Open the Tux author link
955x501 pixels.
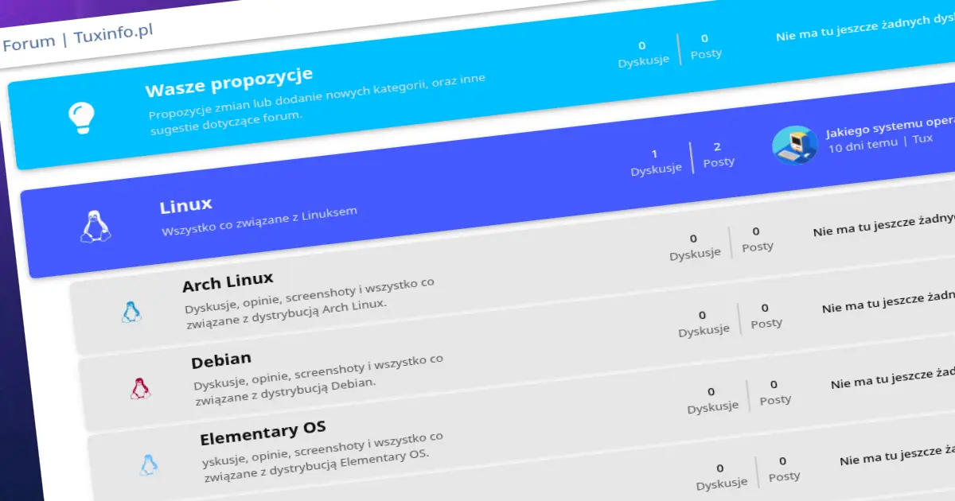[x=922, y=139]
